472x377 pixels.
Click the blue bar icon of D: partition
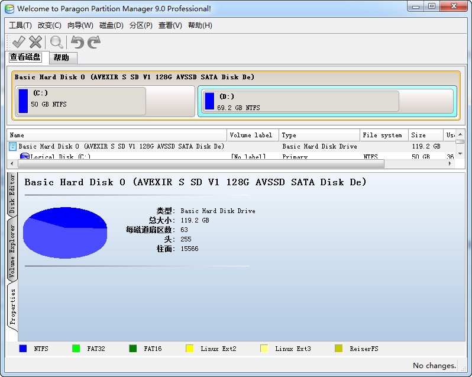pos(209,101)
